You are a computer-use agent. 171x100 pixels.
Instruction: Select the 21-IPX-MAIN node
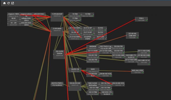click(57, 31)
